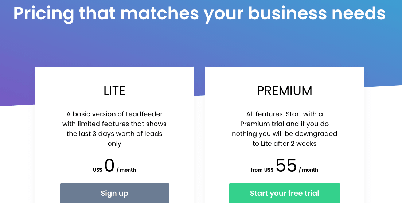The width and height of the screenshot is (402, 203).
Task: Click "nothing you will be downgraded" line
Action: [284, 134]
